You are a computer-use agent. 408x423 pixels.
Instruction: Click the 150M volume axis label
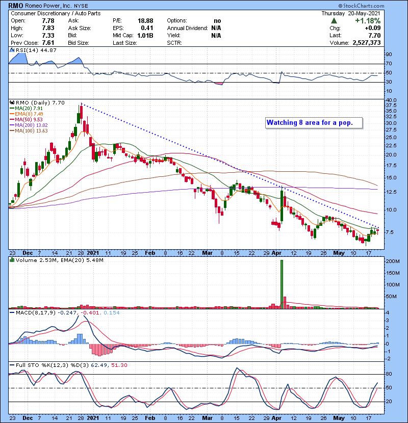coord(393,273)
